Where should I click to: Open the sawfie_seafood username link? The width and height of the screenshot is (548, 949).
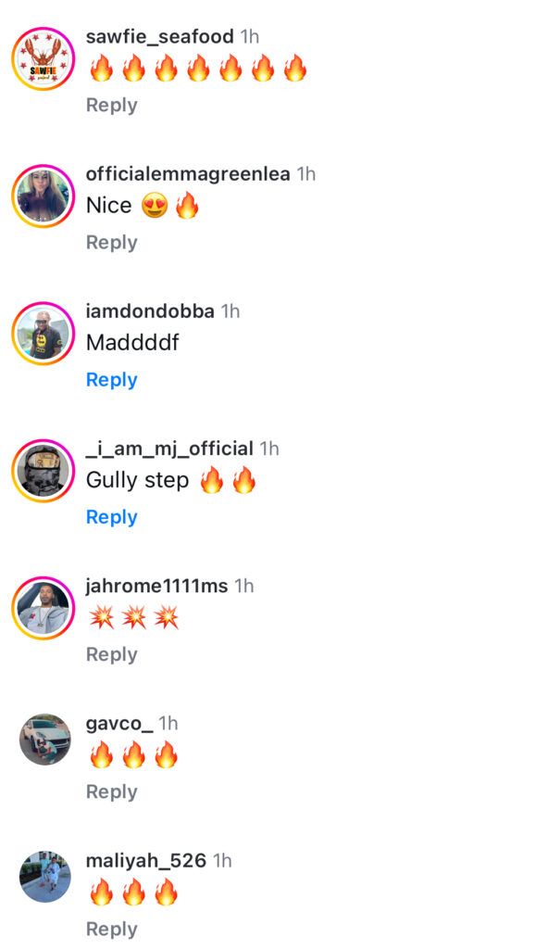(x=160, y=37)
